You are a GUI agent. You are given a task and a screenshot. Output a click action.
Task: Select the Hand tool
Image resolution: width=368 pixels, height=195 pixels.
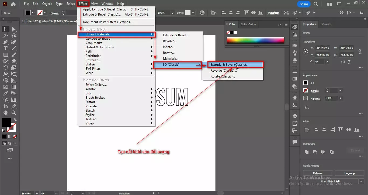(5, 113)
